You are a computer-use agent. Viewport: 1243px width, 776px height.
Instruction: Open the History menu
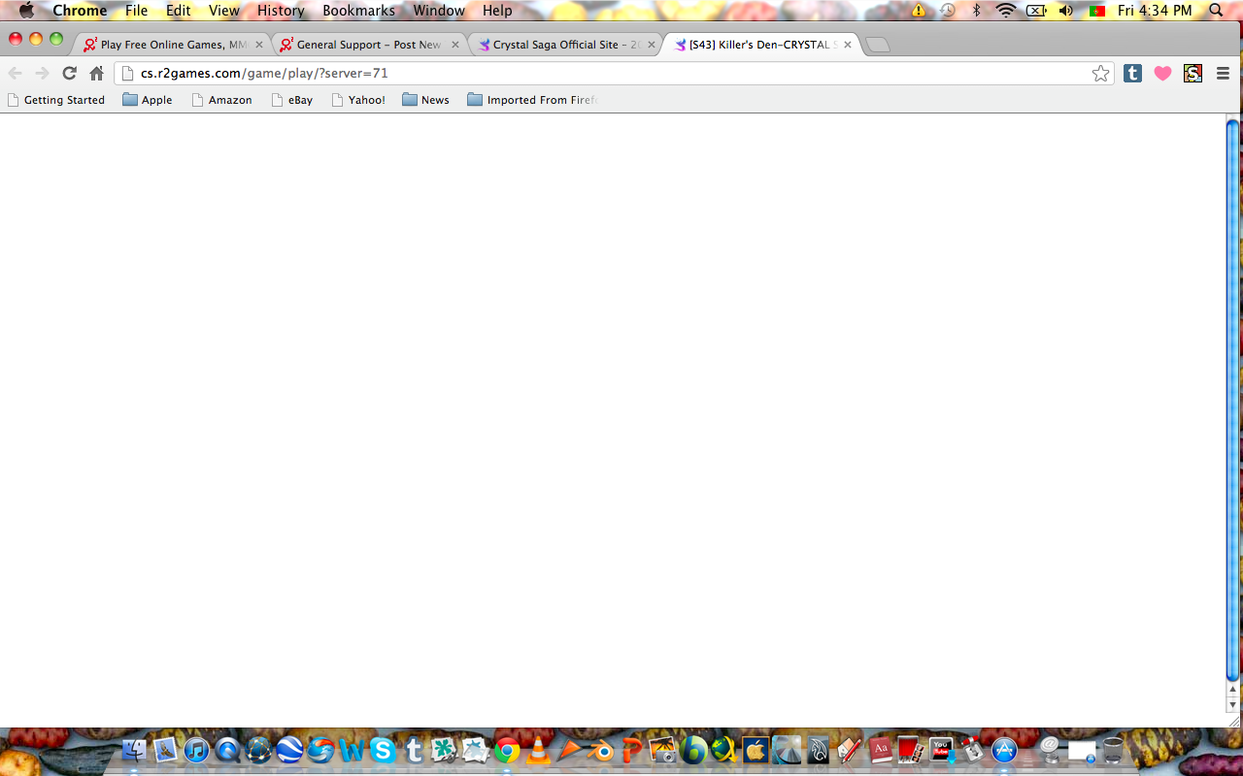[x=281, y=11]
